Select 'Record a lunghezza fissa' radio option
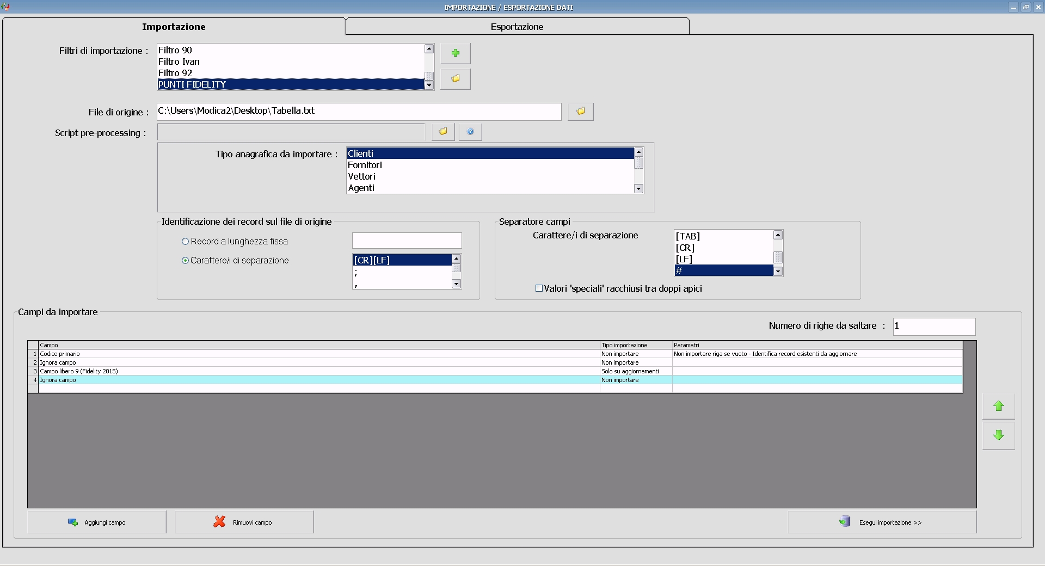This screenshot has height=566, width=1045. tap(185, 242)
